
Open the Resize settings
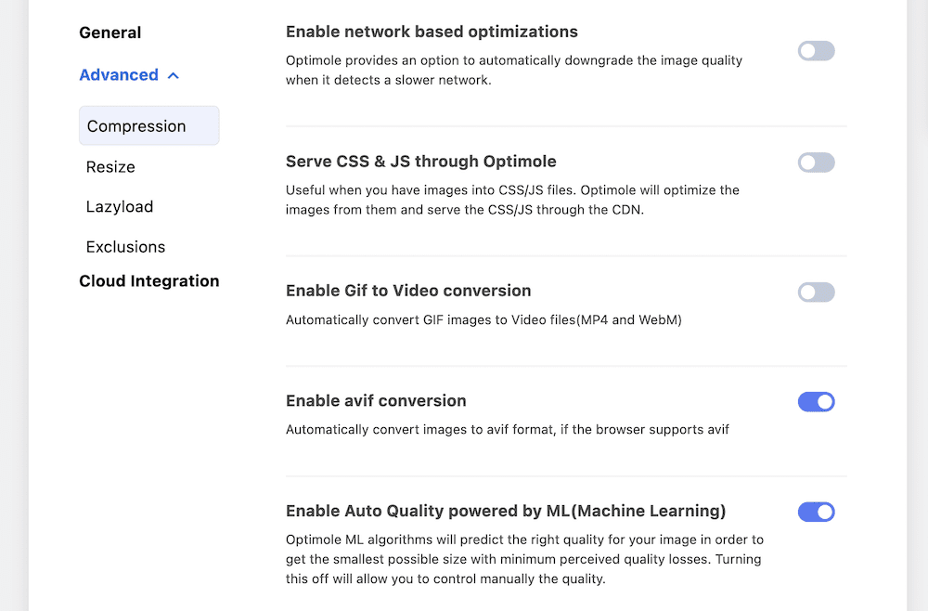pos(110,167)
